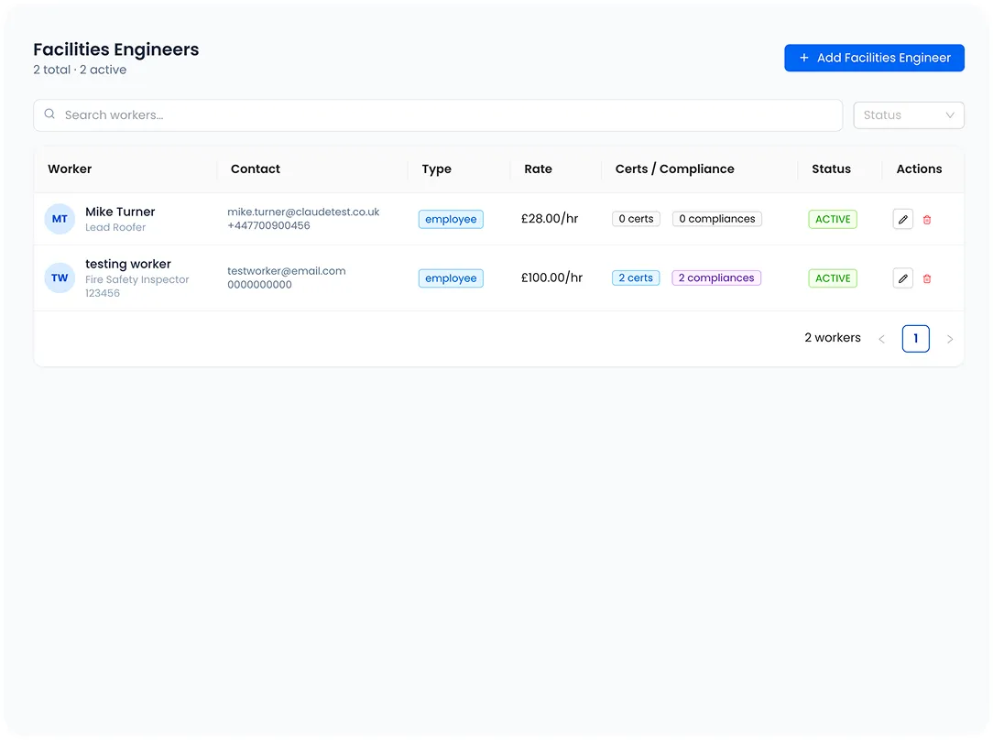993x740 pixels.
Task: Click the search magnifier icon
Action: [x=49, y=114]
